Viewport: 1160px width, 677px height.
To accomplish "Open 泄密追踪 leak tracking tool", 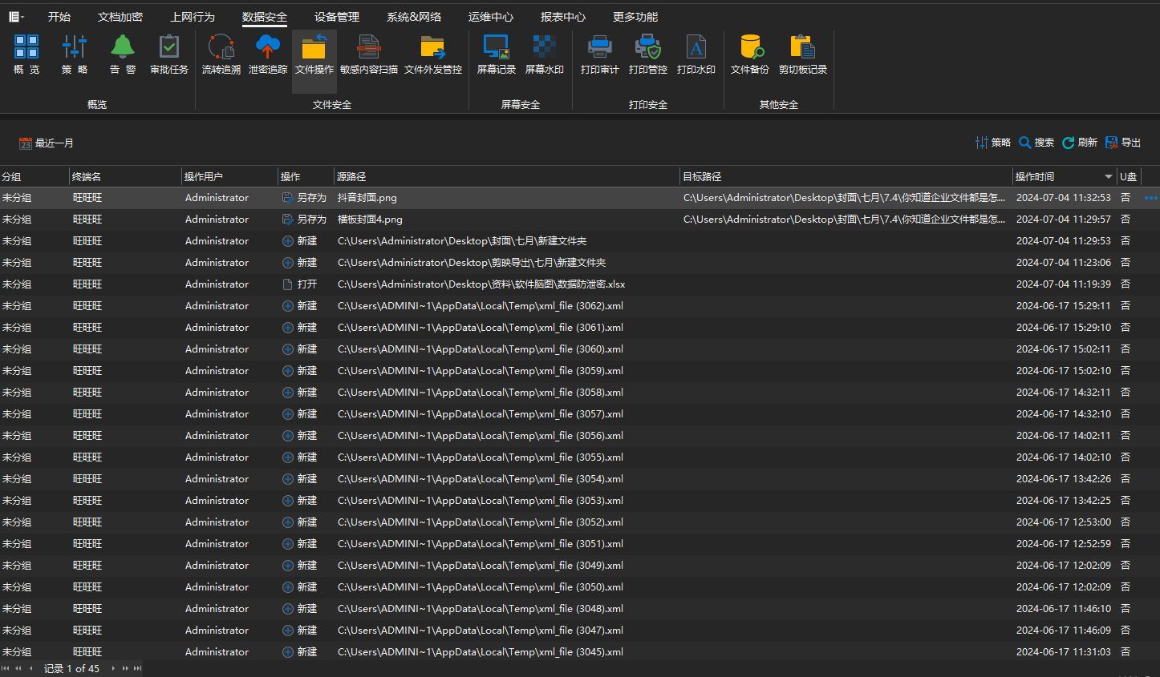I will coord(268,54).
